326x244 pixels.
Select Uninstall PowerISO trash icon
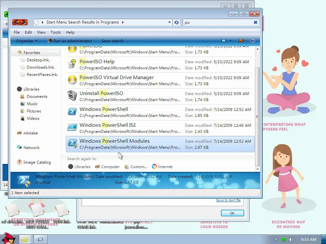tap(72, 96)
